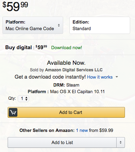Open the How it works link
Screen dimensions: 135x152
pyautogui.click(x=100, y=77)
